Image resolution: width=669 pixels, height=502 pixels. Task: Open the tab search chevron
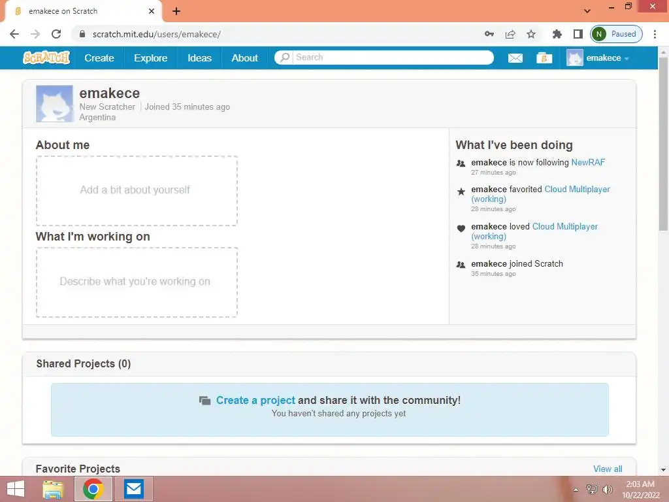(587, 11)
